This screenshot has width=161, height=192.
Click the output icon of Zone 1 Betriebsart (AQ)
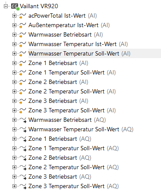coord(23,139)
